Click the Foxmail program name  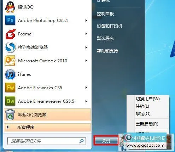(26, 34)
